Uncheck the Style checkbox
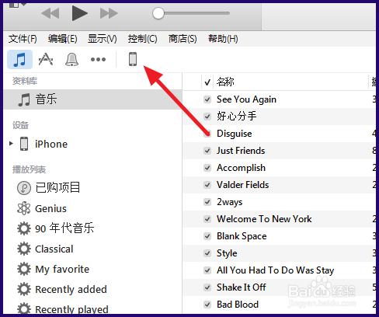The image size is (379, 317). point(207,253)
